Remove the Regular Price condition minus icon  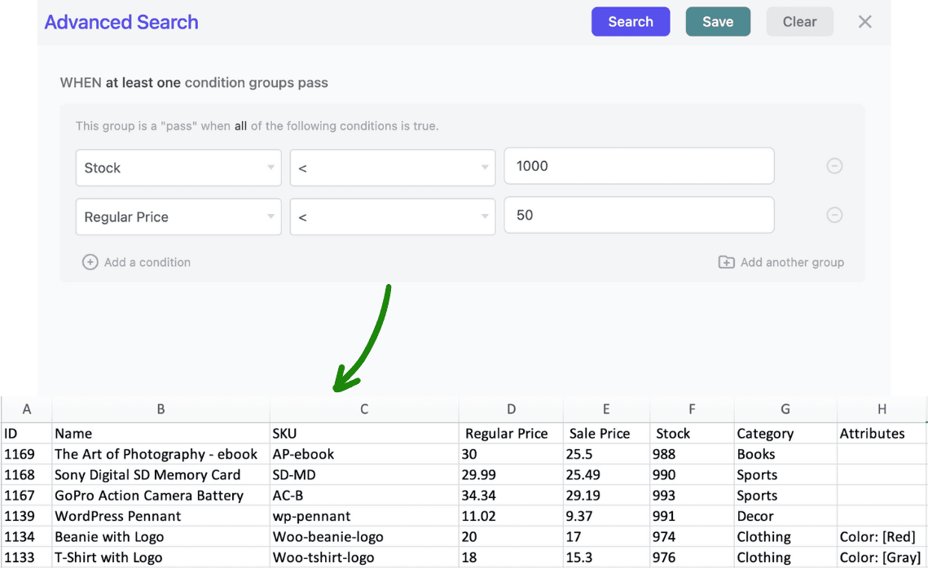click(x=834, y=216)
